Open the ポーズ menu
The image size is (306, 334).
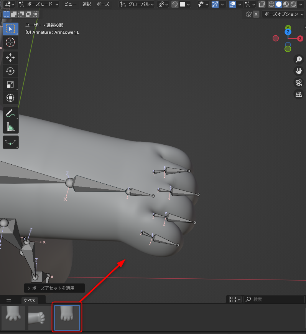(x=102, y=4)
